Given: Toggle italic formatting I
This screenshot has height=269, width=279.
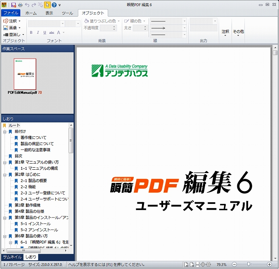Looking at the screenshot, I should (38, 33).
